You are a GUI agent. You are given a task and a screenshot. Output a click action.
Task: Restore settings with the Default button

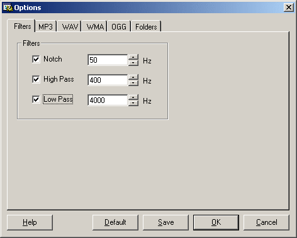(115, 222)
